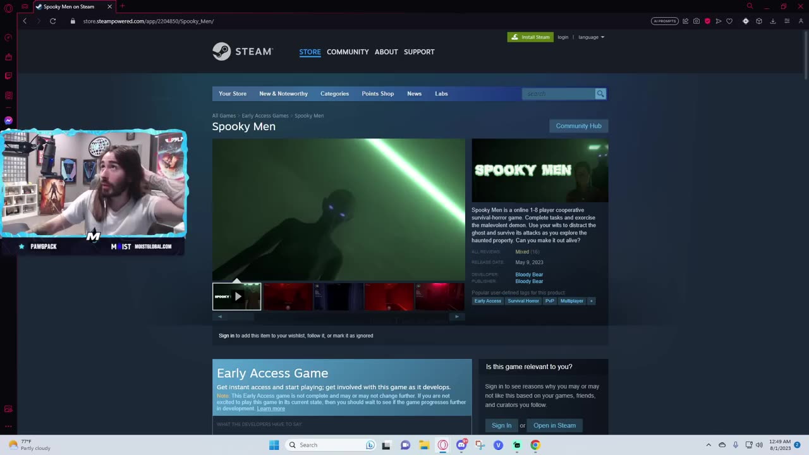This screenshot has height=455, width=809.
Task: Click the Install Steam button
Action: pos(530,37)
